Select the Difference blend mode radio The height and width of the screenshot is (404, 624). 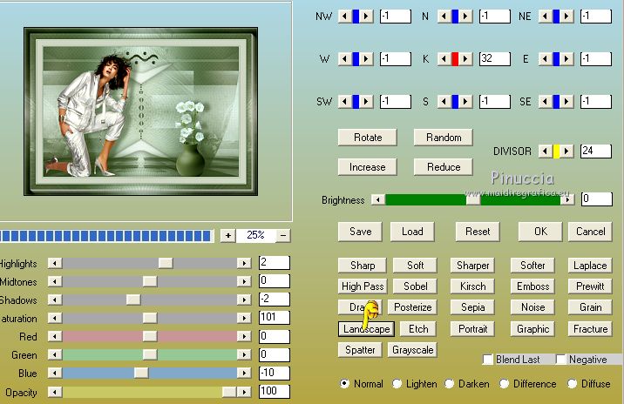(x=505, y=384)
